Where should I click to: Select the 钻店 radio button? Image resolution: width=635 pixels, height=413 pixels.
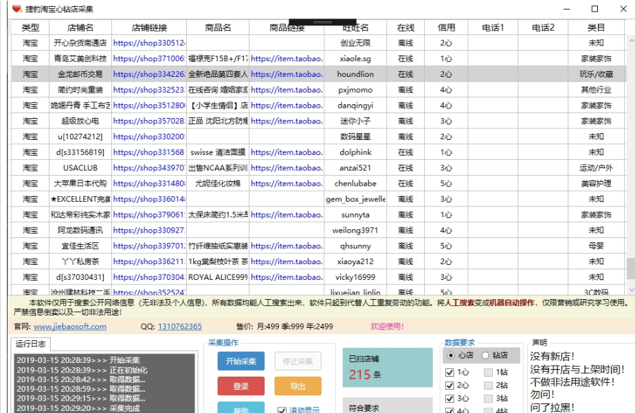[485, 355]
